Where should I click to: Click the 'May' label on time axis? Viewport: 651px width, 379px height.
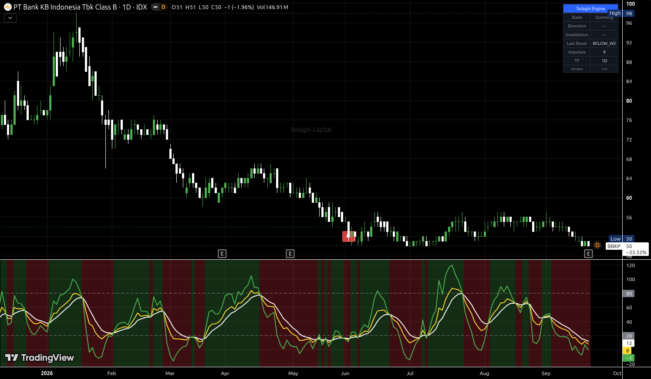click(293, 373)
